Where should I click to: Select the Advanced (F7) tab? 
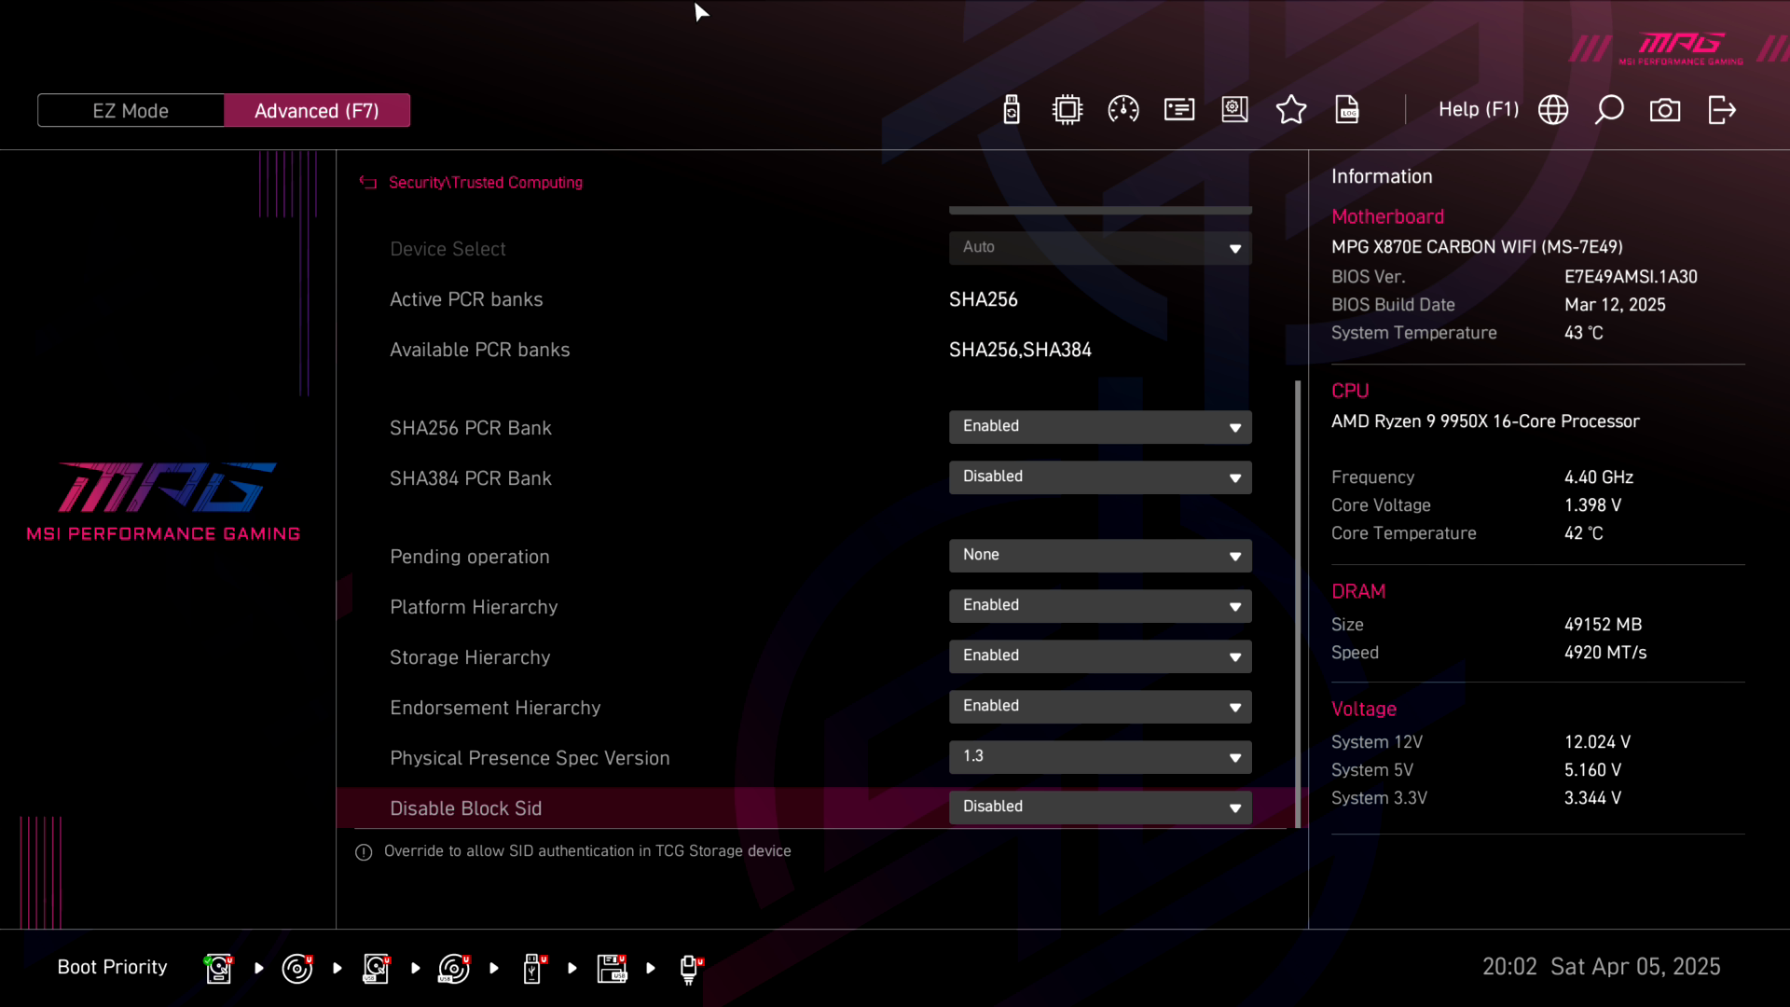(317, 110)
